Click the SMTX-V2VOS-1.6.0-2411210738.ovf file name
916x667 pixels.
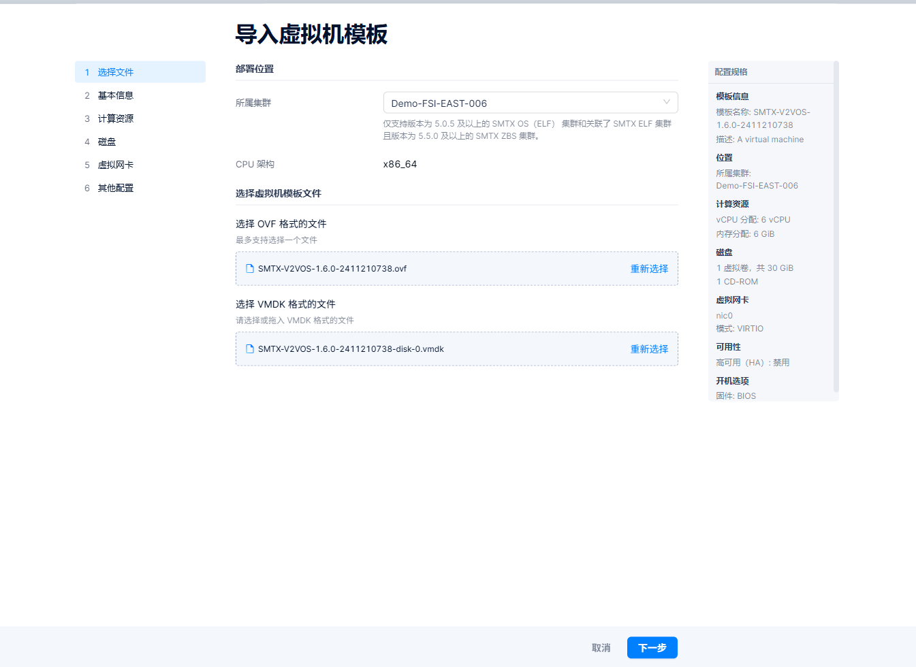click(332, 269)
